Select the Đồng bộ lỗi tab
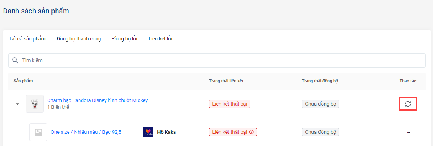433x146 pixels. coord(125,38)
